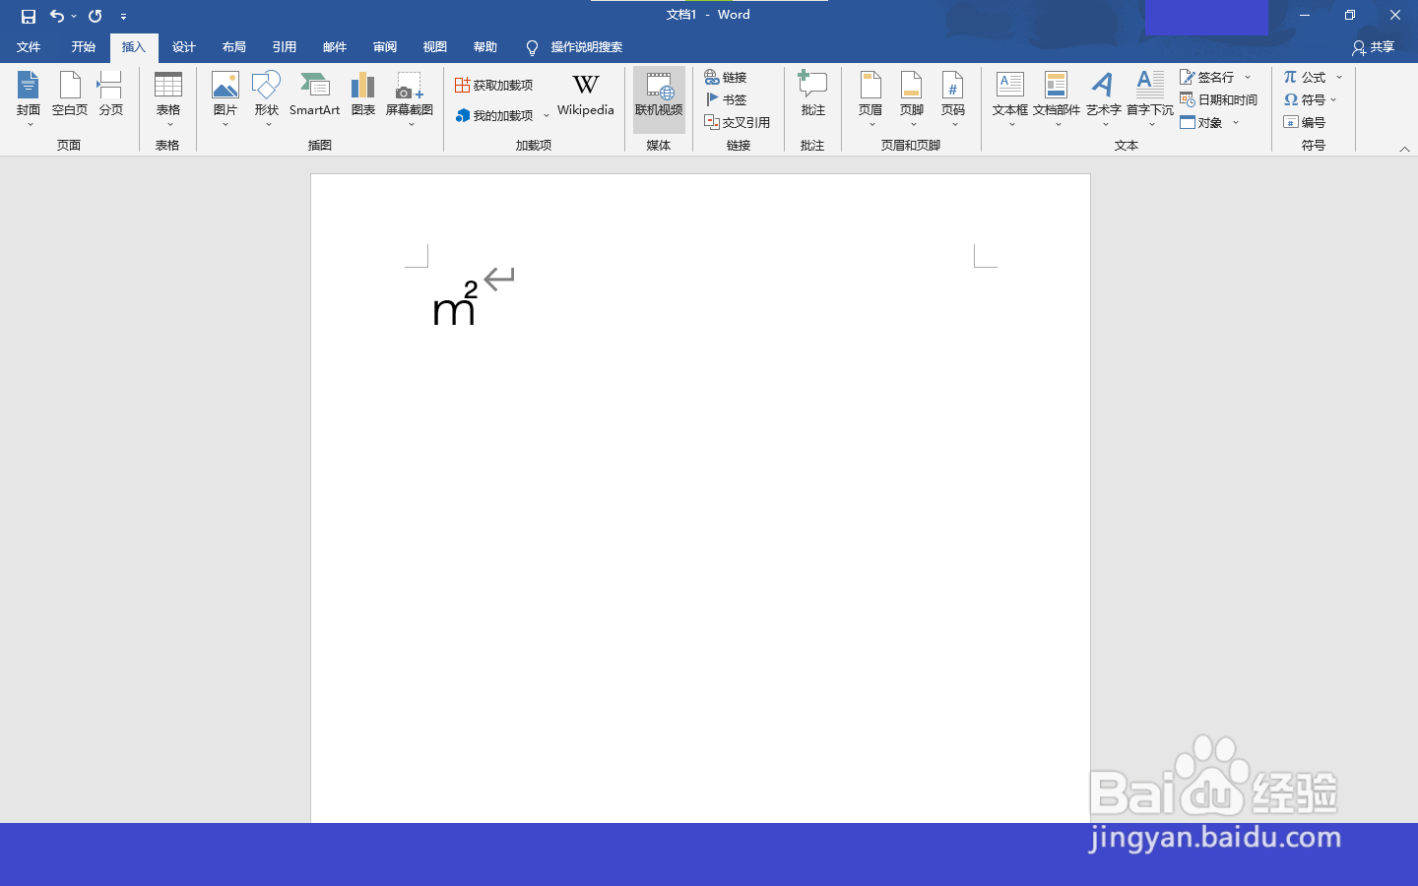Insert a 编号 number
This screenshot has width=1418, height=886.
1305,122
